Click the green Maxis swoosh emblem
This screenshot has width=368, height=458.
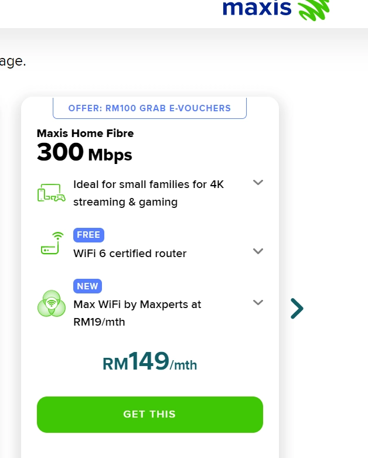(314, 10)
